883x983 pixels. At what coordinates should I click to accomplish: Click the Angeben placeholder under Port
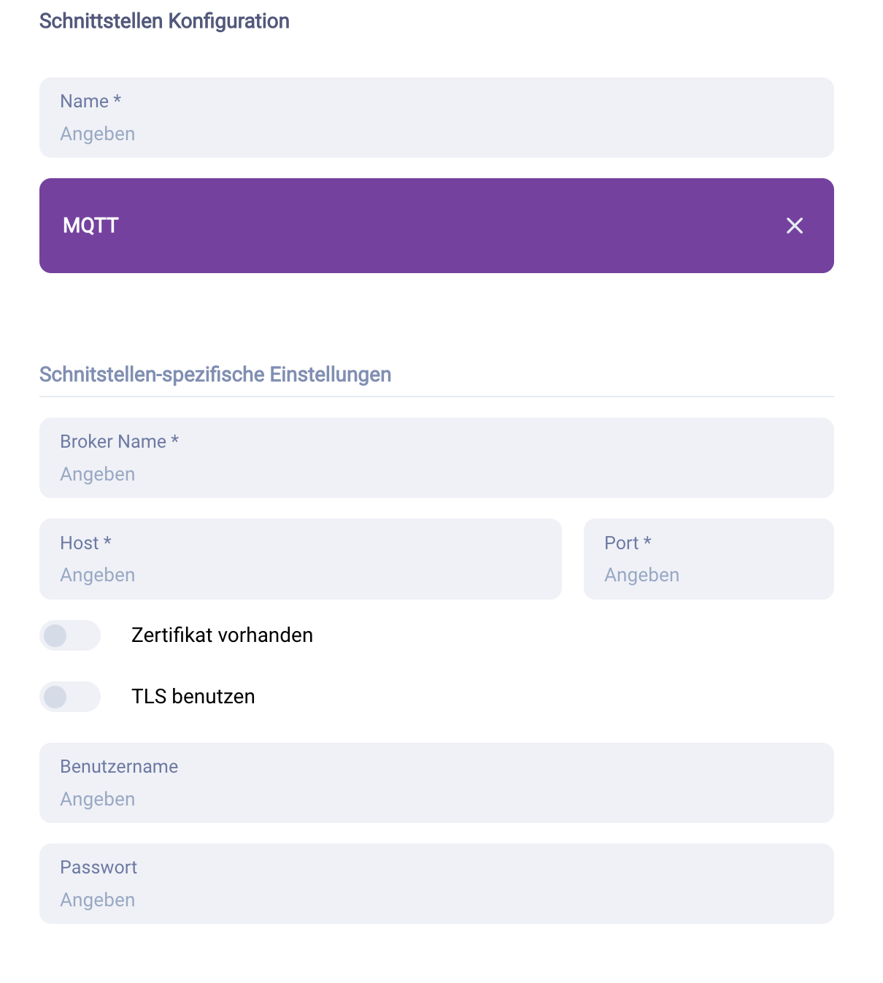click(x=641, y=575)
